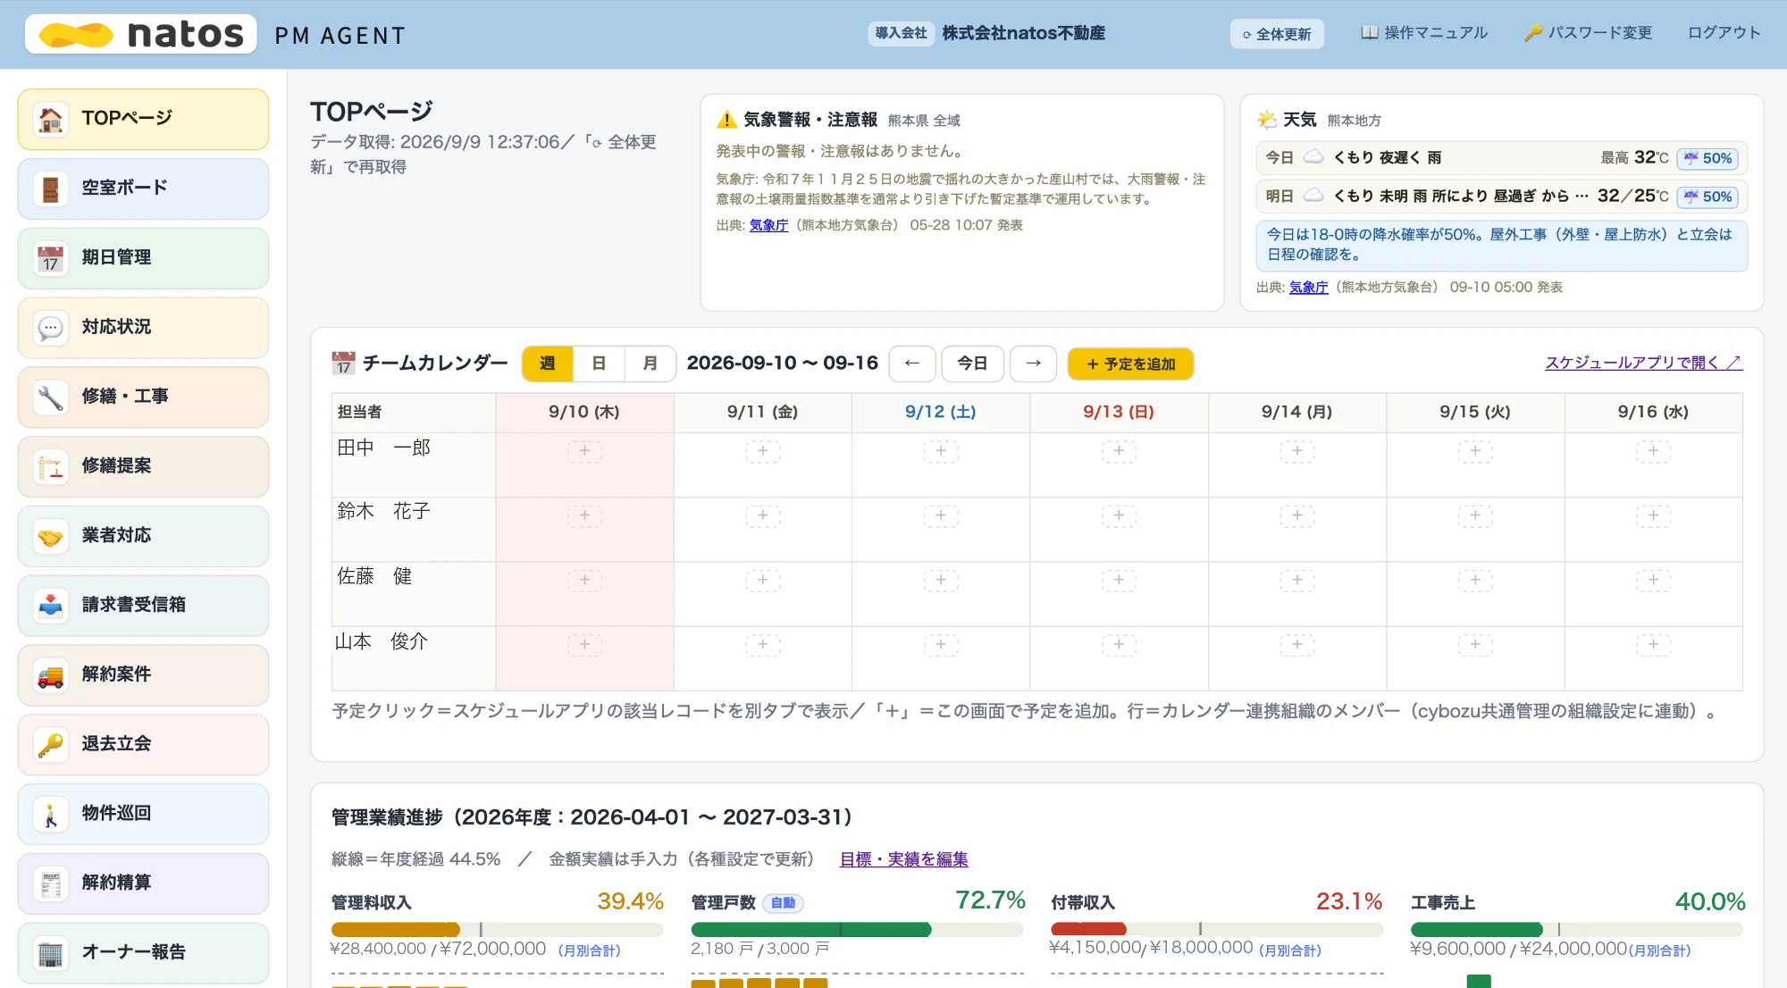Screen dimensions: 1787x988
Task: Click 付帯収入 月別合計 link
Action: click(x=1289, y=950)
